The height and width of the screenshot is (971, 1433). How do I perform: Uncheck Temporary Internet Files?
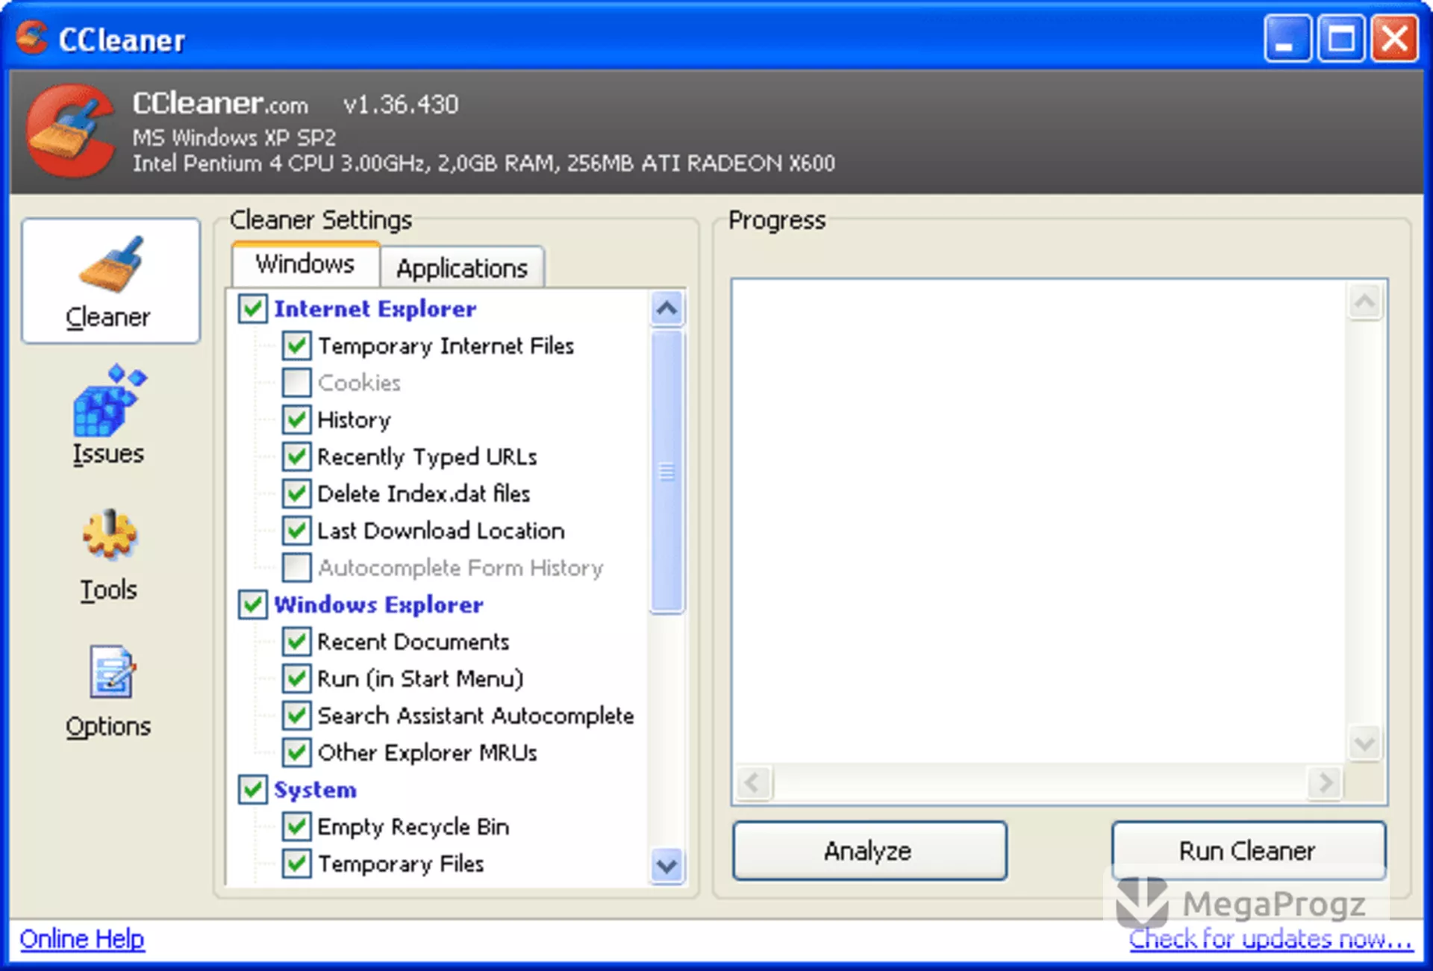point(296,346)
